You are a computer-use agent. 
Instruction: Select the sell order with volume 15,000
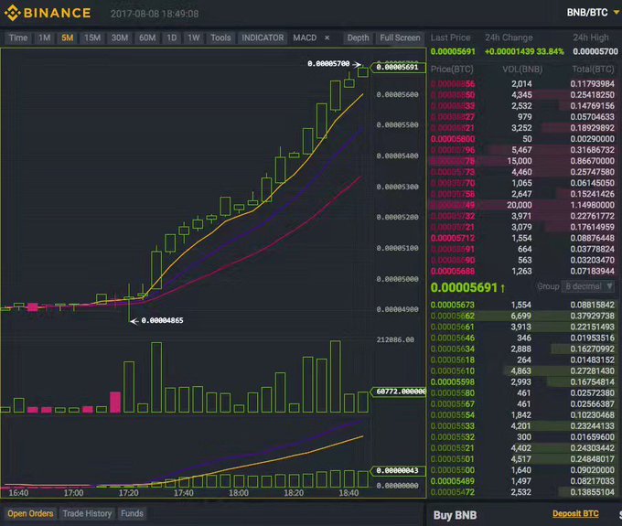[x=522, y=161]
